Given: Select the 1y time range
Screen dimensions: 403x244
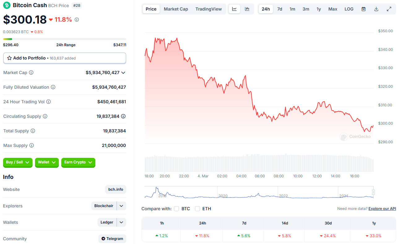Looking at the screenshot, I should coord(318,9).
